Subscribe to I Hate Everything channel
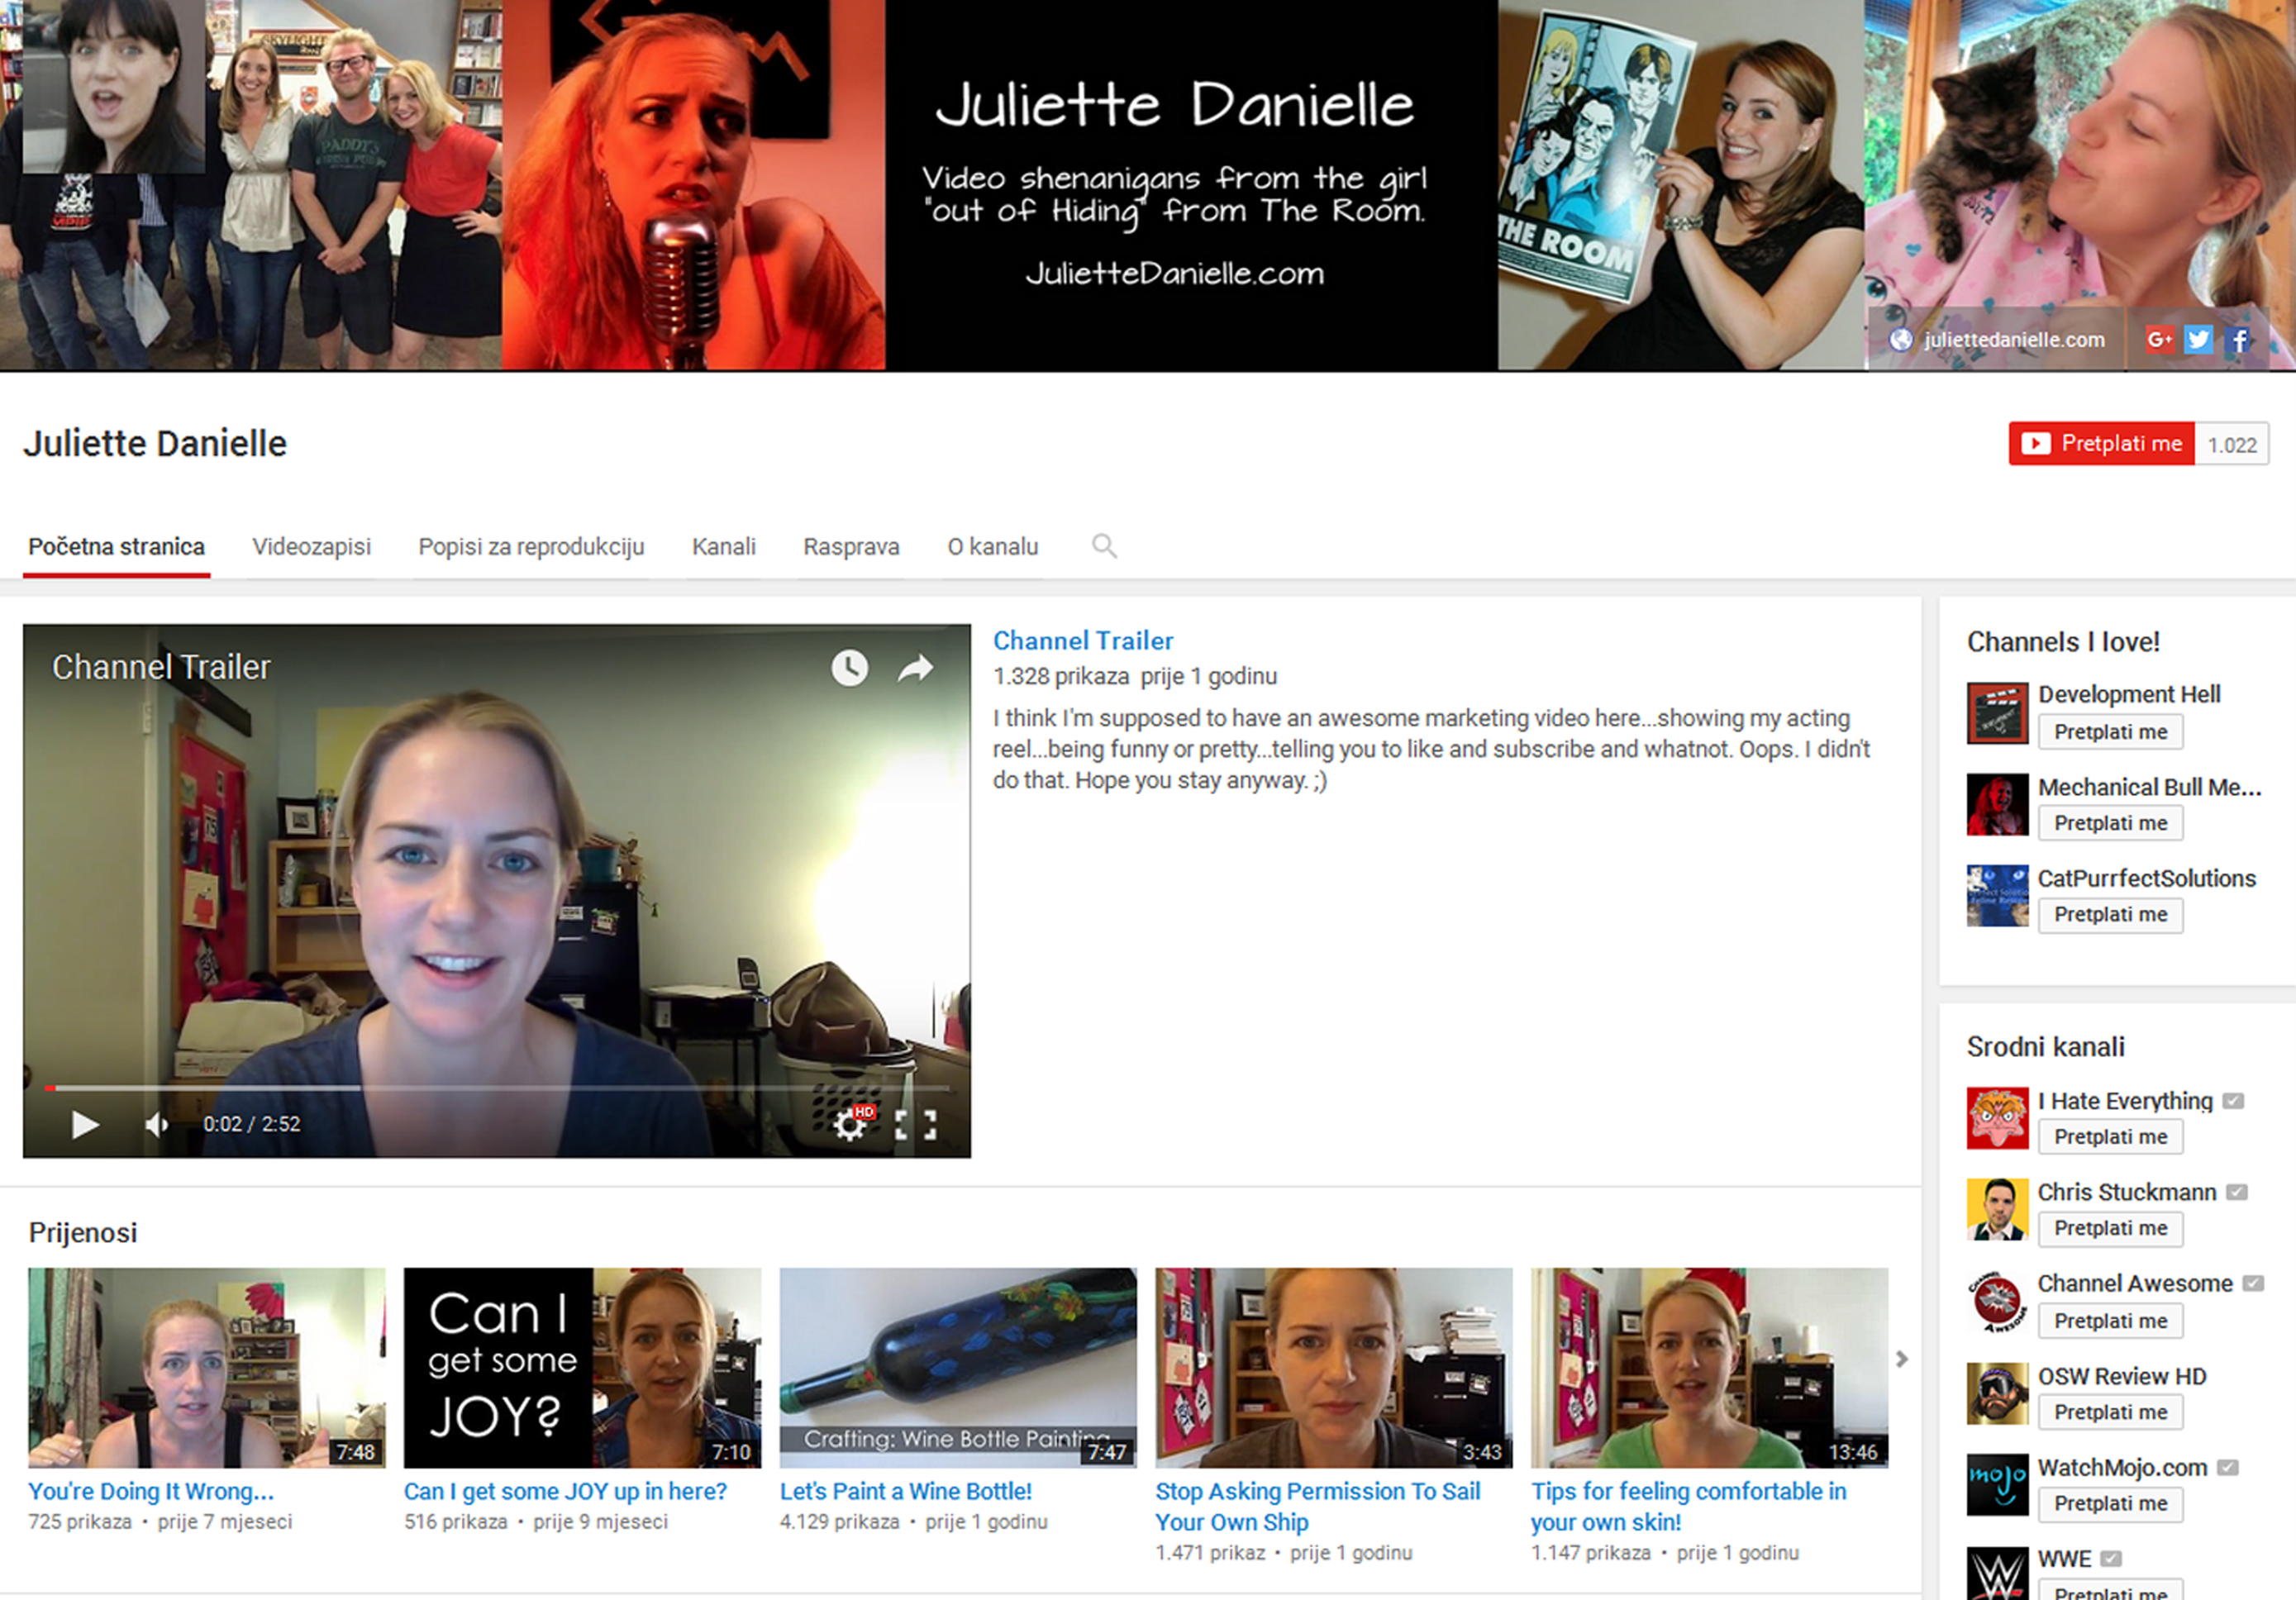 pyautogui.click(x=2110, y=1137)
